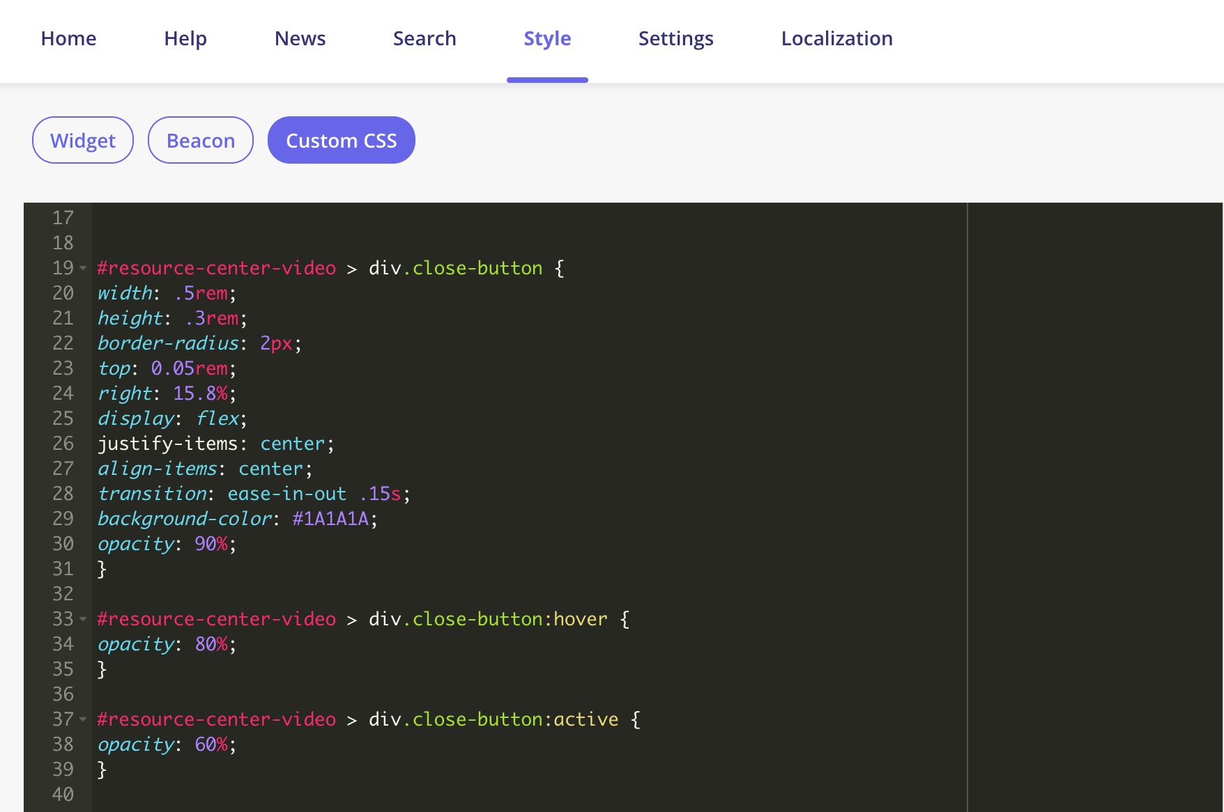Click the opacity 90% value

click(x=211, y=544)
